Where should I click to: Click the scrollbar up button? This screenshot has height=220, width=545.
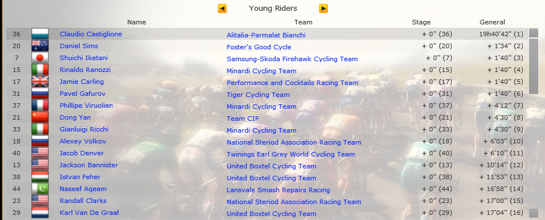coord(534,33)
